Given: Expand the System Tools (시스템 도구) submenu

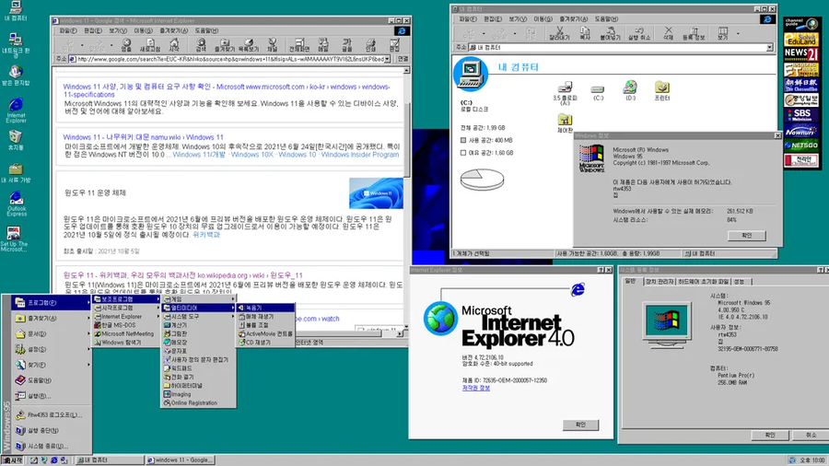Looking at the screenshot, I should tap(198, 316).
